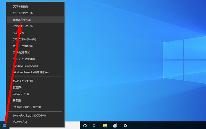Launch Windows PowerShell(I)
This screenshot has width=206, height=129.
pyautogui.click(x=35, y=66)
